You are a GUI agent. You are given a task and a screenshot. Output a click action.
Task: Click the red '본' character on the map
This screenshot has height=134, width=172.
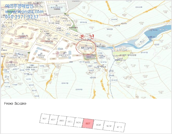coord(82,37)
